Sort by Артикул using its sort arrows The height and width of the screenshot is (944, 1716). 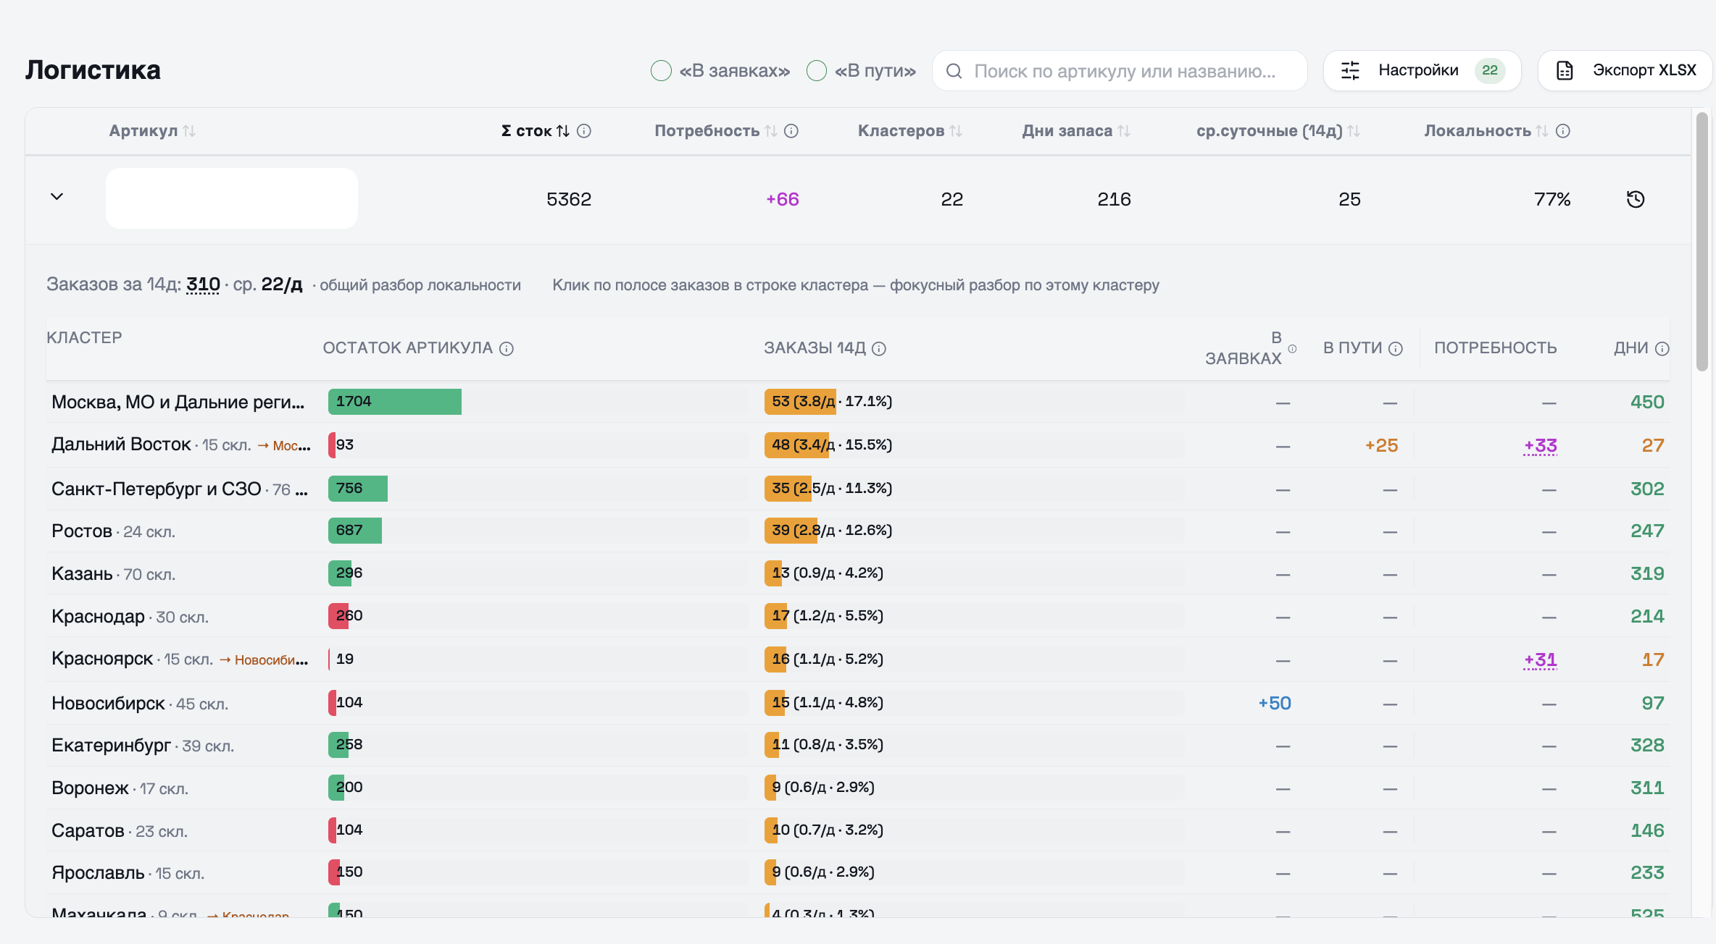coord(189,131)
